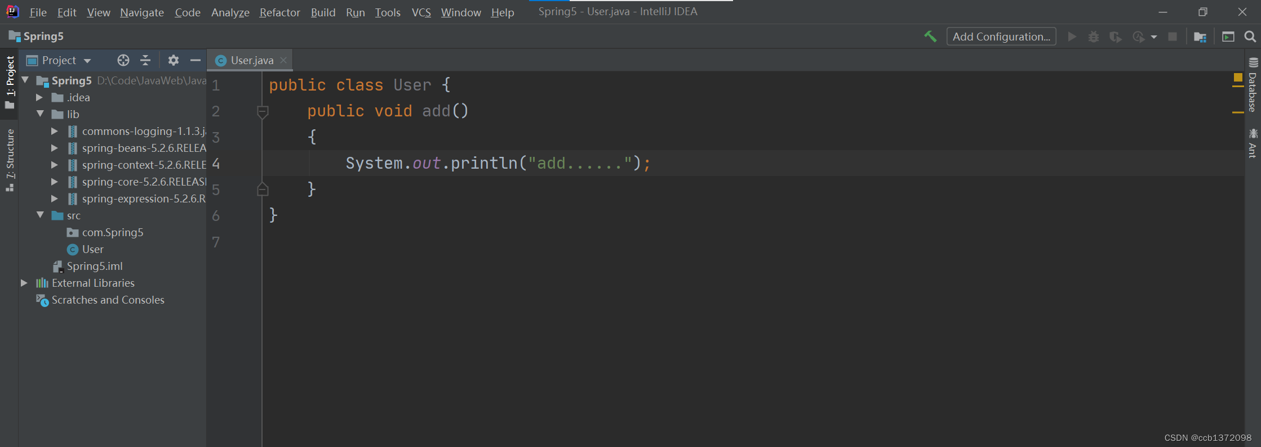
Task: Hide the Project panel with minus icon
Action: [x=196, y=60]
